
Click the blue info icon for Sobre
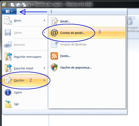click(8, 92)
